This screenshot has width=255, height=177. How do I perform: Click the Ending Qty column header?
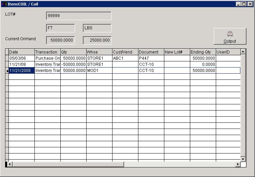[203, 52]
